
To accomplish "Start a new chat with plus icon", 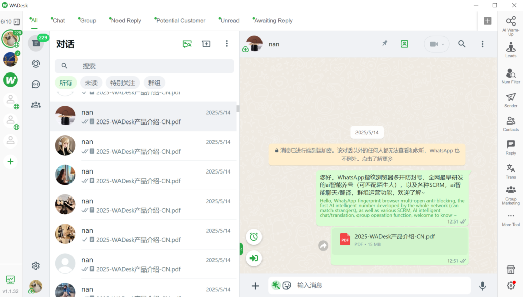I will tap(206, 44).
